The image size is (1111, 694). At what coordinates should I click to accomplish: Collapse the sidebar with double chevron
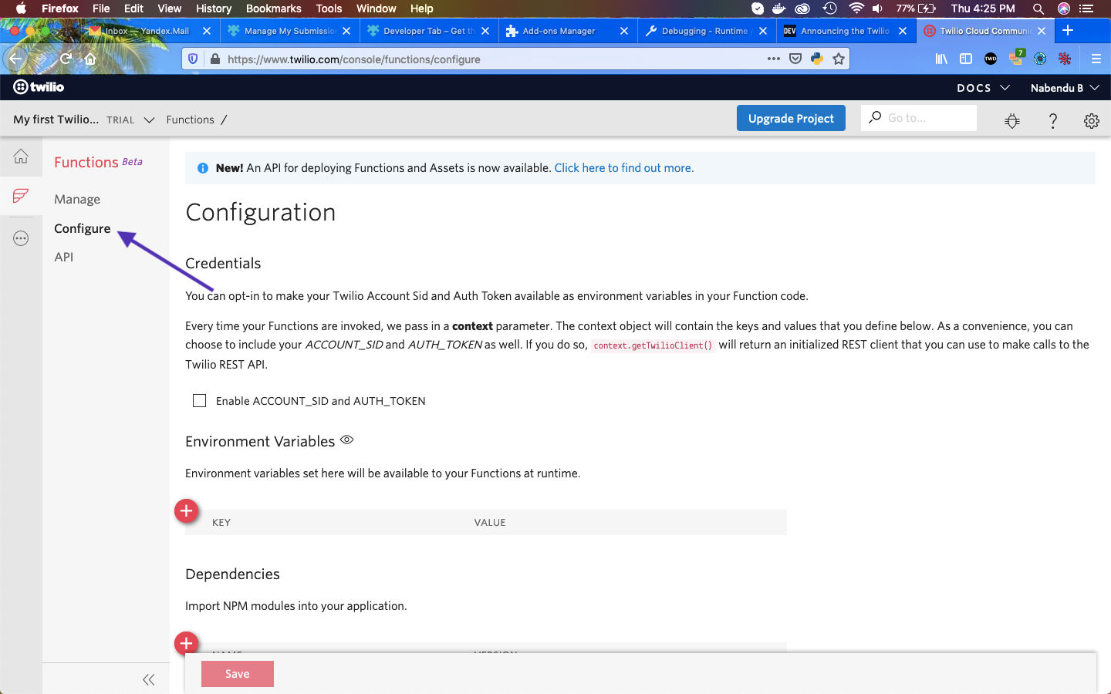point(149,679)
